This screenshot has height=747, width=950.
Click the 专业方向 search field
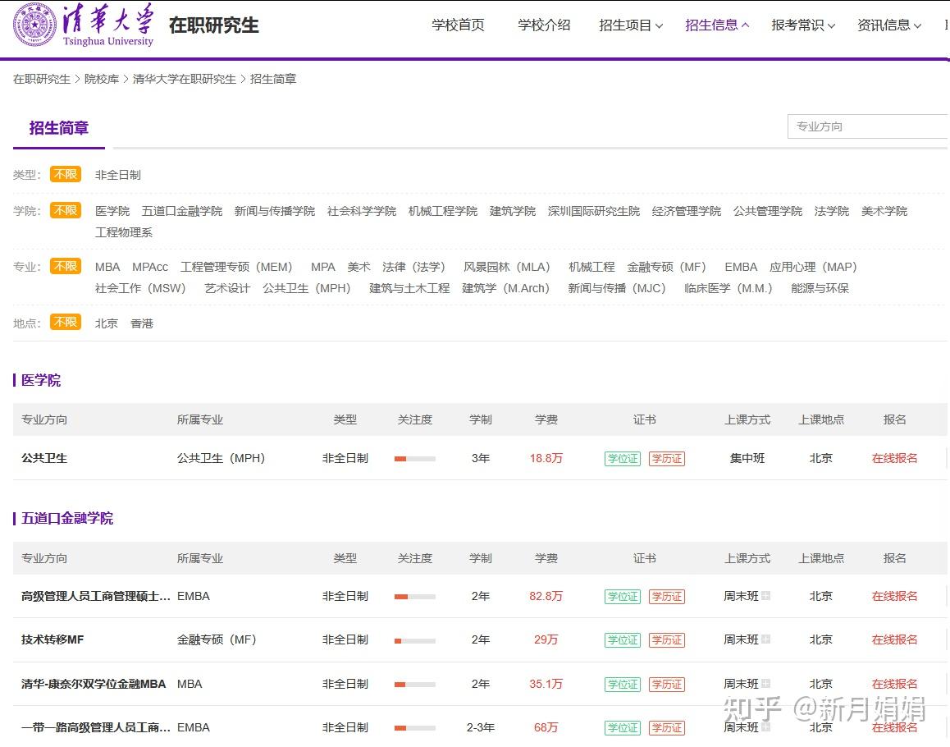(x=868, y=126)
